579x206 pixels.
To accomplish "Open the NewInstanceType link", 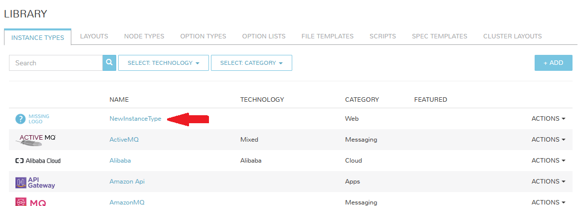I will point(135,119).
